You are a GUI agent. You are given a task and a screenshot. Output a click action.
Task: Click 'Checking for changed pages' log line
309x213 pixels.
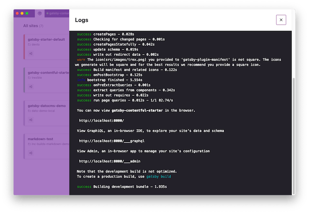121,39
